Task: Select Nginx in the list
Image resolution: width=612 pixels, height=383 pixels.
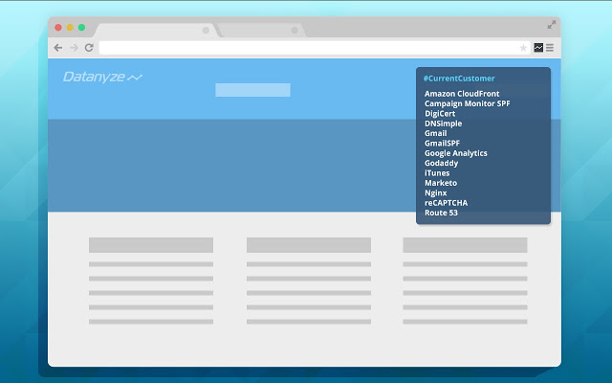Action: point(436,193)
